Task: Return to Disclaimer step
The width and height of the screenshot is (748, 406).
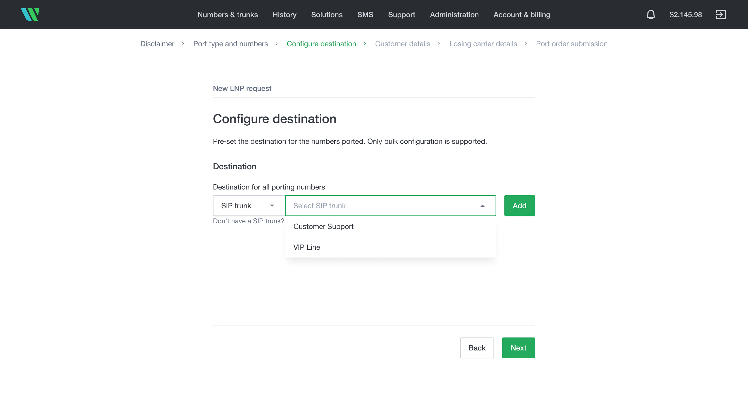Action: [157, 44]
